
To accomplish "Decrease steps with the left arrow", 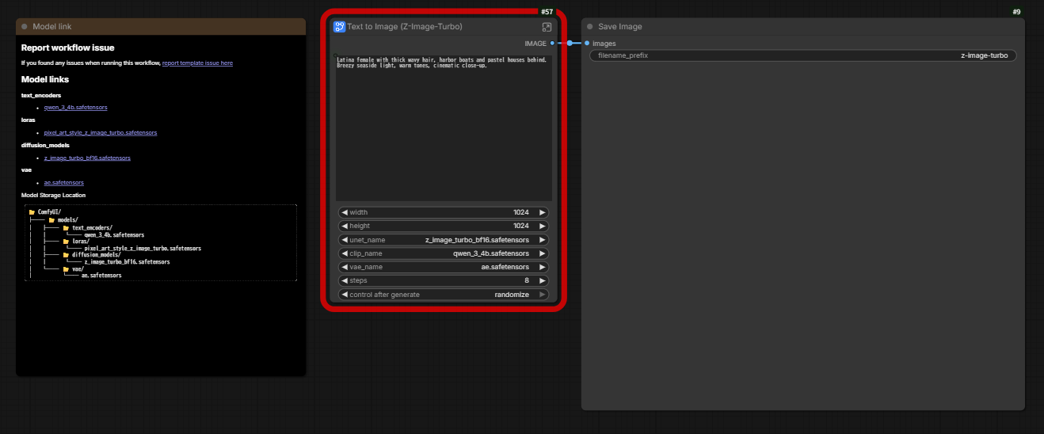I will (x=344, y=280).
